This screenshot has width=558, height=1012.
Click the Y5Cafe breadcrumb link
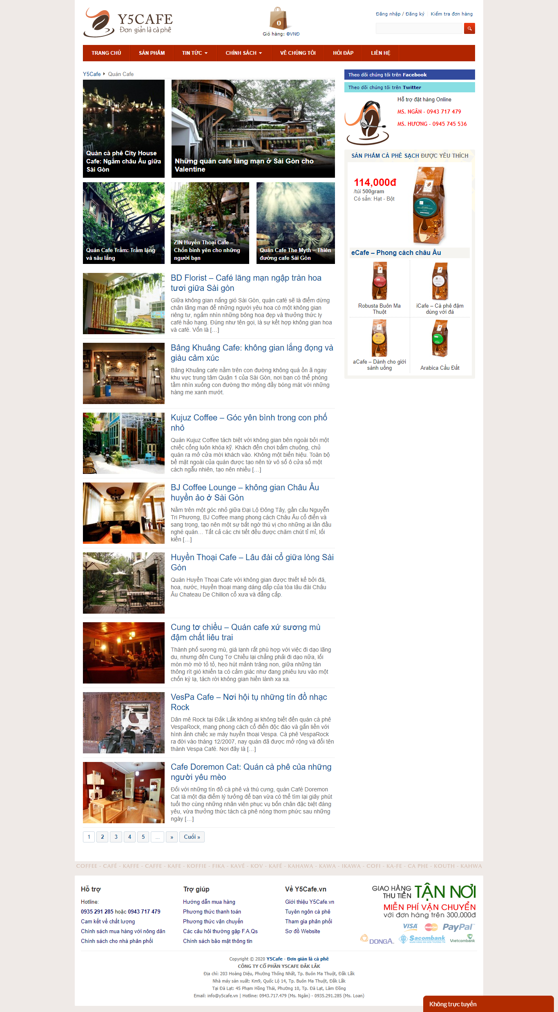coord(92,74)
